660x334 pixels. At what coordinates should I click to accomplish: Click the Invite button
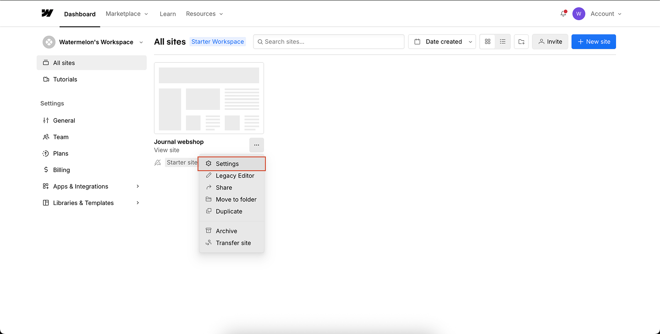click(x=550, y=42)
